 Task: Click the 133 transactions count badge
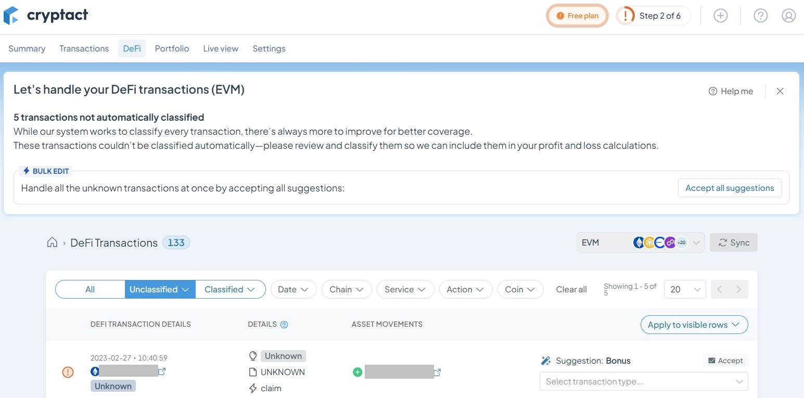click(x=176, y=242)
